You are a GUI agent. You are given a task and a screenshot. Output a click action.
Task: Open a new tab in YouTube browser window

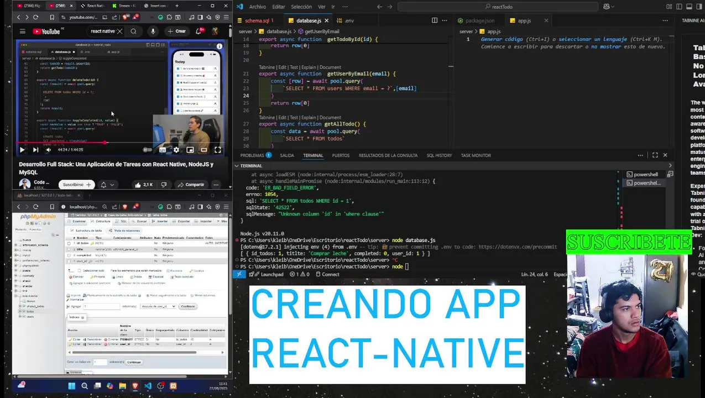coord(177,6)
